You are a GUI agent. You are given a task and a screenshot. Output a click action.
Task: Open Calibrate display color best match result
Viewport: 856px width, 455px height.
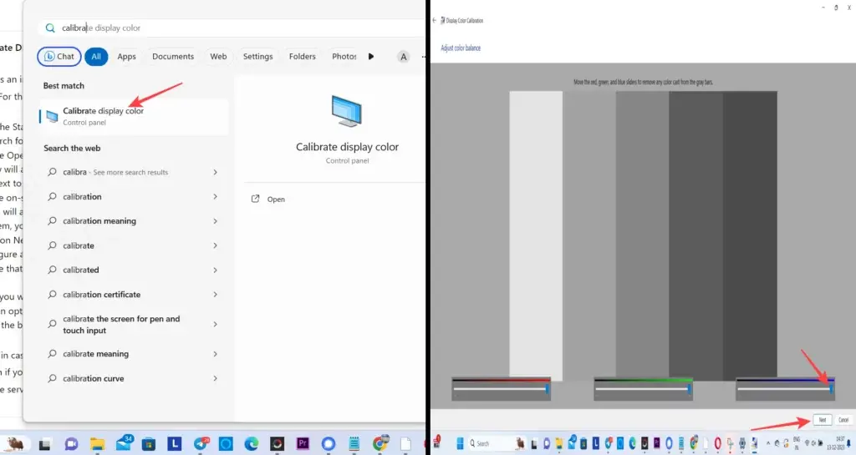pos(134,116)
